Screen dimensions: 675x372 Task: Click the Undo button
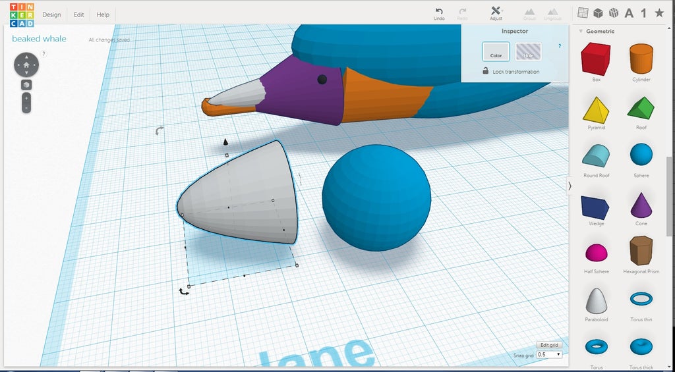click(439, 14)
